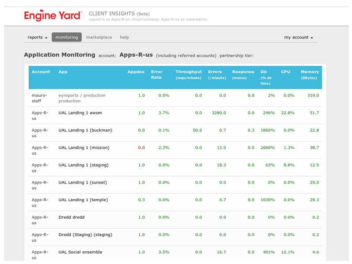Click the 0.3 response value for buckman
This screenshot has height=264, width=352.
251,130
